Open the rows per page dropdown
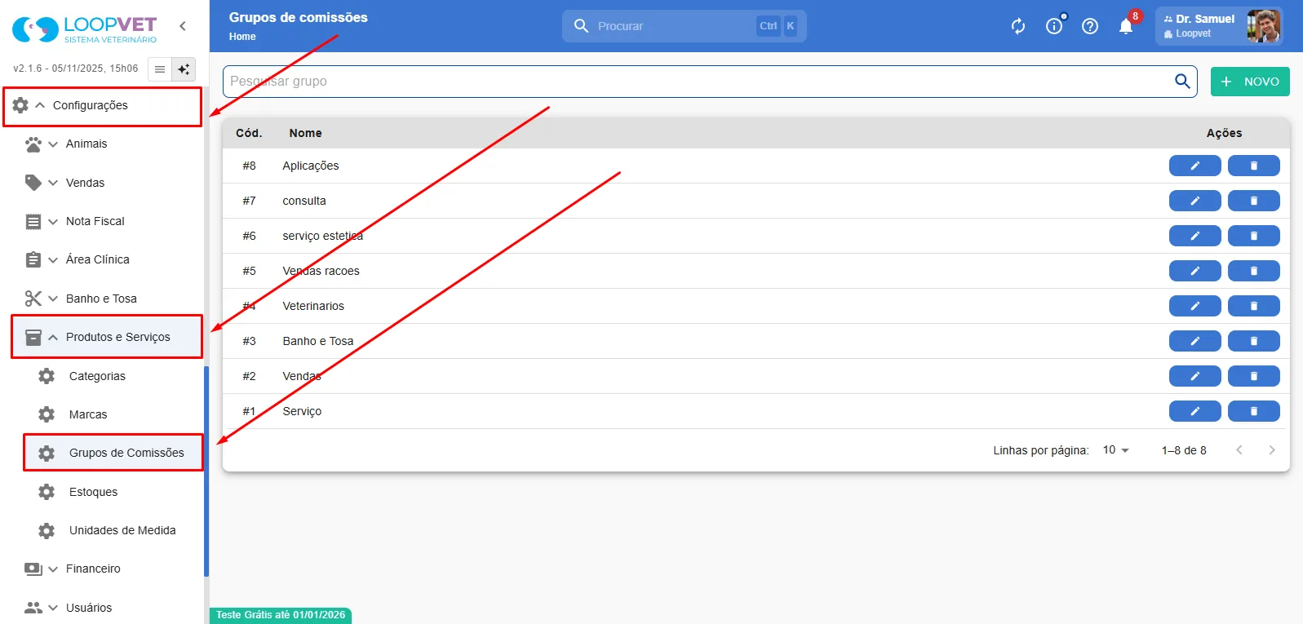 click(x=1115, y=450)
